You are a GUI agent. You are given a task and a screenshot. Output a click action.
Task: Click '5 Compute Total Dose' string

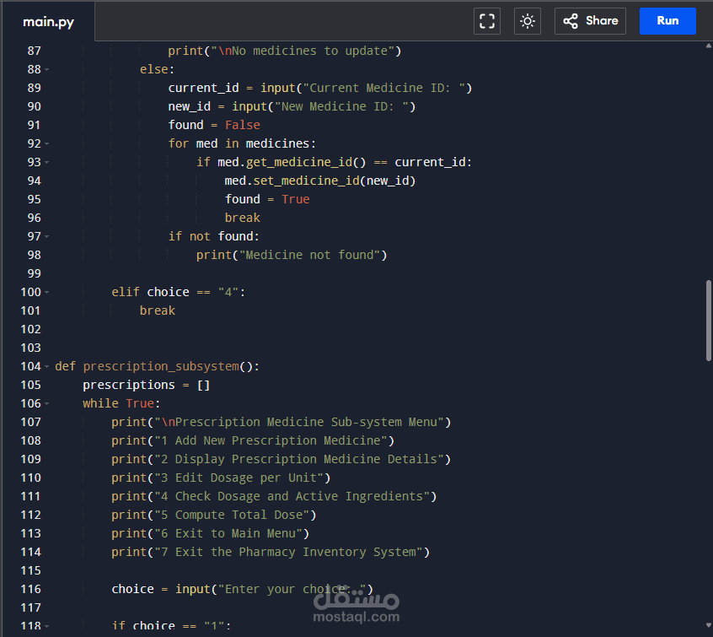pos(232,515)
